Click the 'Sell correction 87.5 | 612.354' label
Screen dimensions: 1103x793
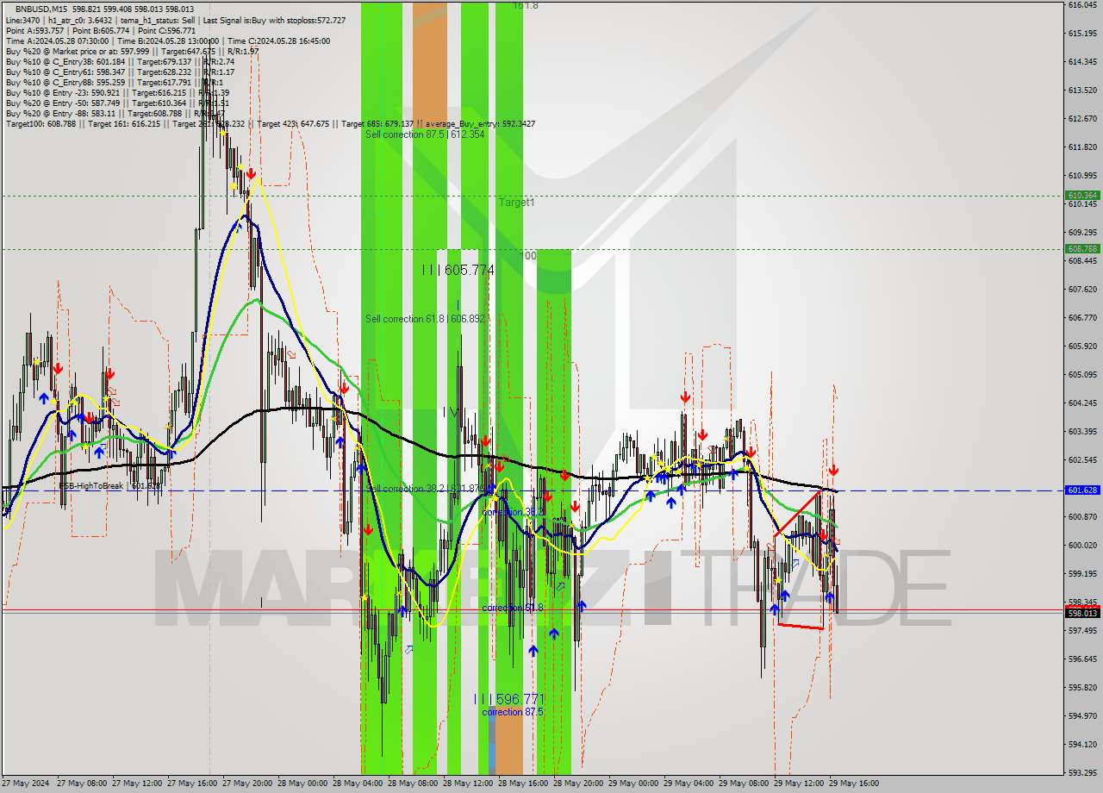click(x=425, y=134)
